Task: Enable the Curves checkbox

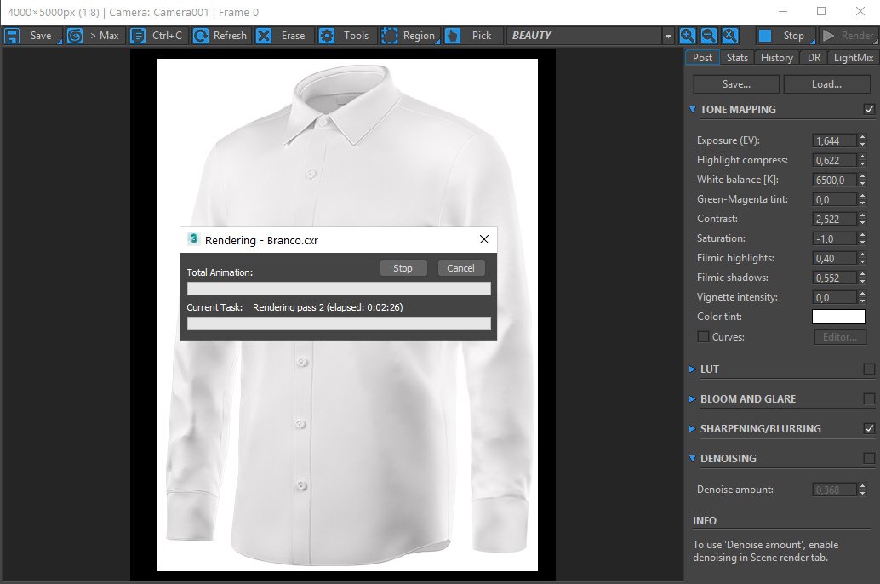Action: [703, 336]
